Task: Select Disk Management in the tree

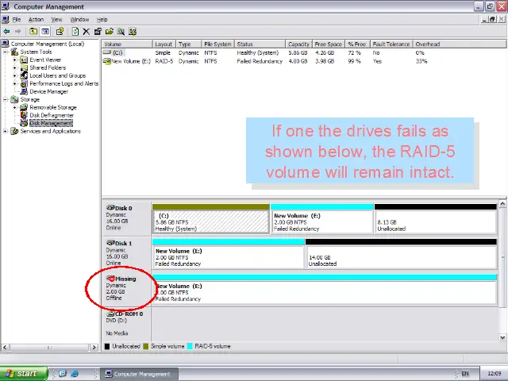Action: (x=51, y=123)
